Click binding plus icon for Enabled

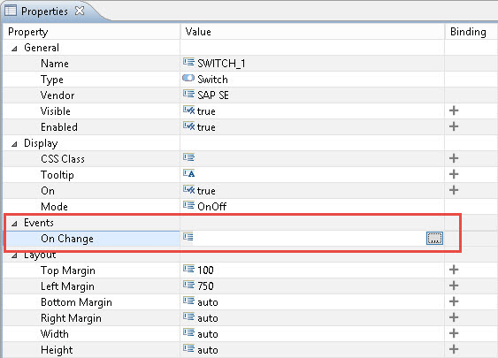click(x=454, y=126)
